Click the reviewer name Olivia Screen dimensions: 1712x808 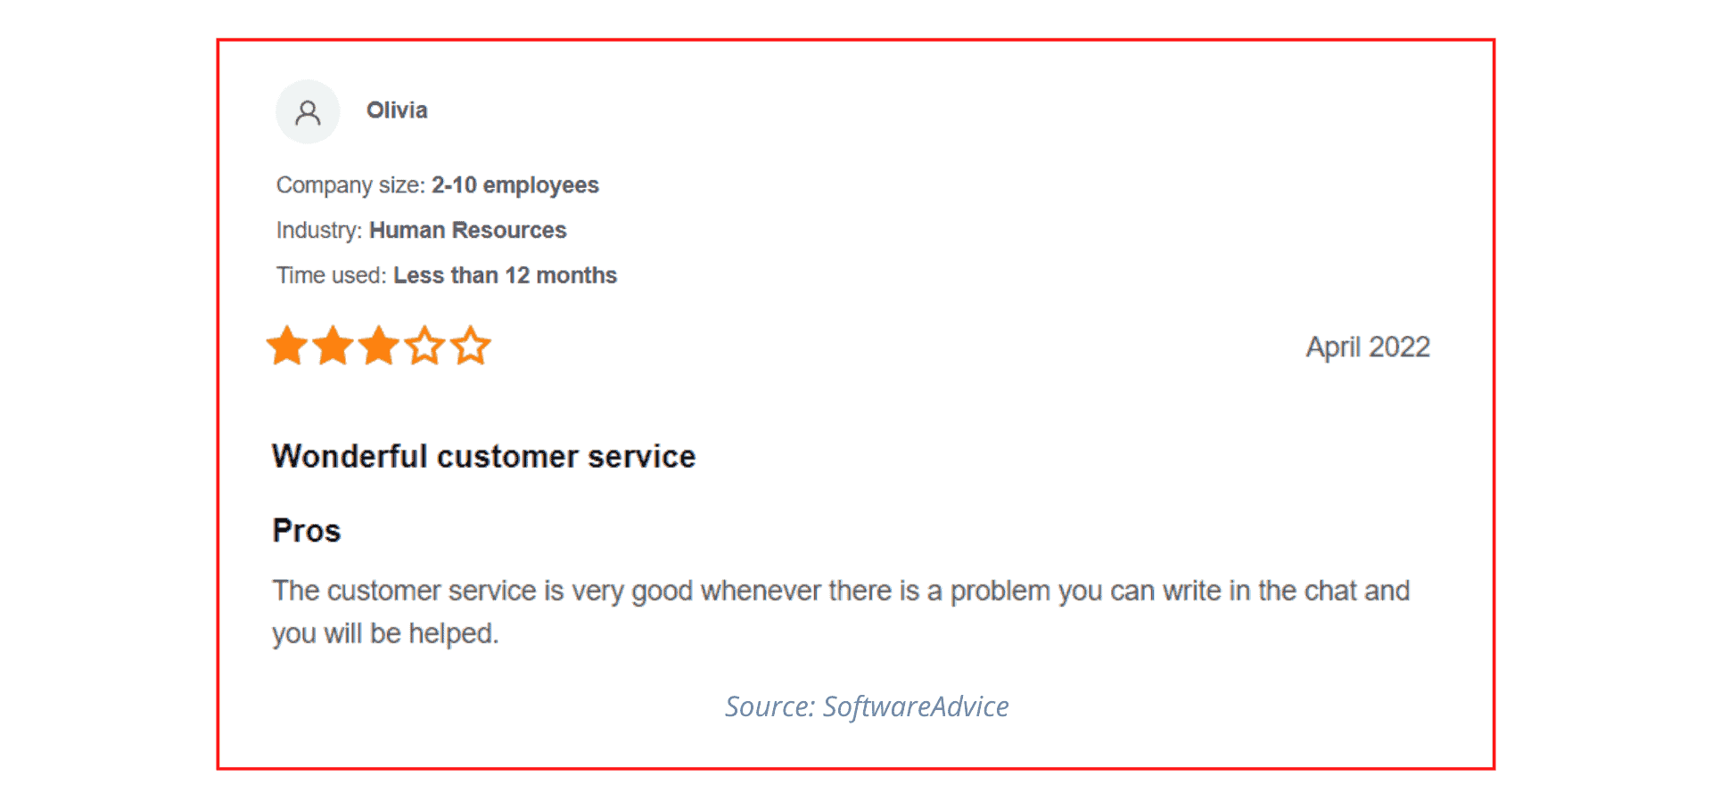pyautogui.click(x=397, y=110)
